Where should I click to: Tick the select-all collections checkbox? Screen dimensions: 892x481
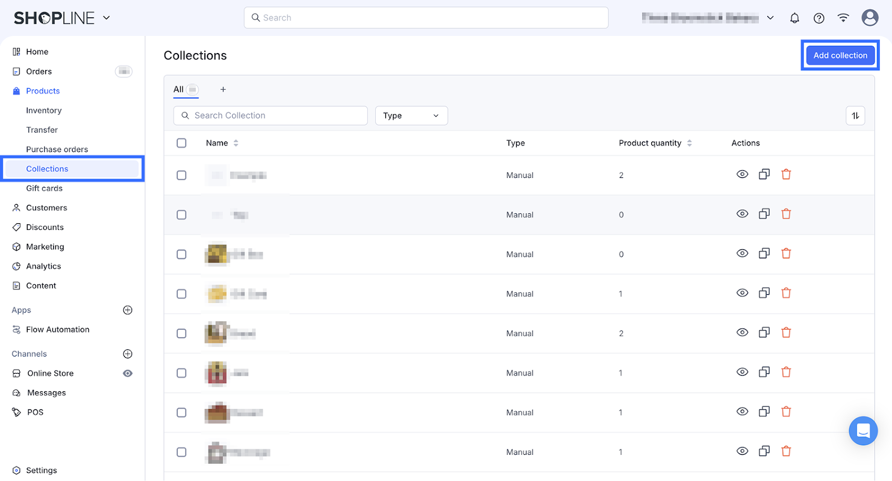182,143
